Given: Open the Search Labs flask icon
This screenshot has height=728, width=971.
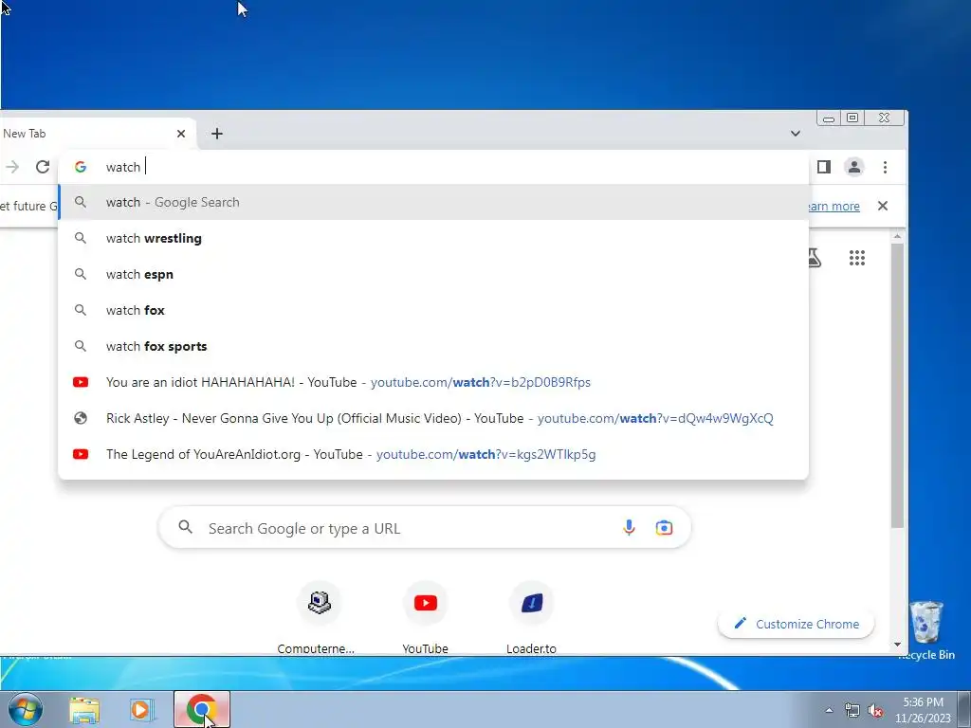Looking at the screenshot, I should point(815,258).
